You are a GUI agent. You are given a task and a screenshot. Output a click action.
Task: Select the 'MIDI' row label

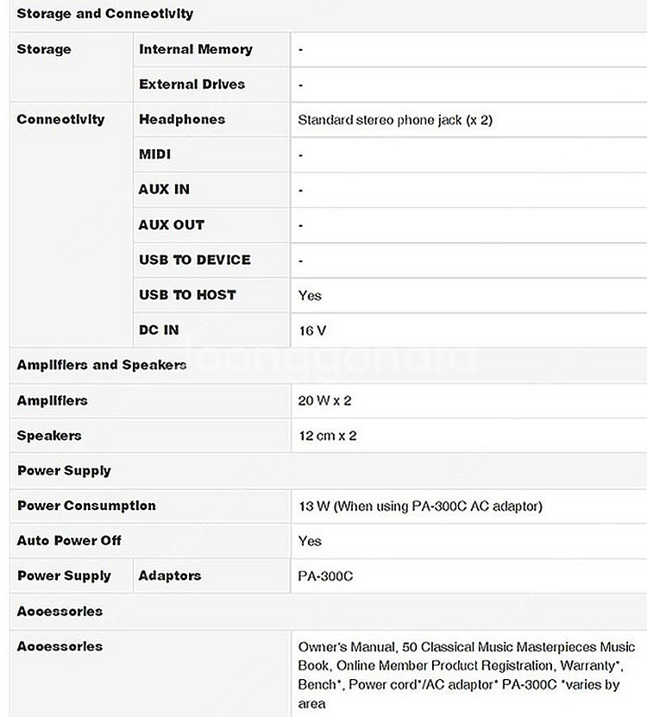pyautogui.click(x=155, y=154)
